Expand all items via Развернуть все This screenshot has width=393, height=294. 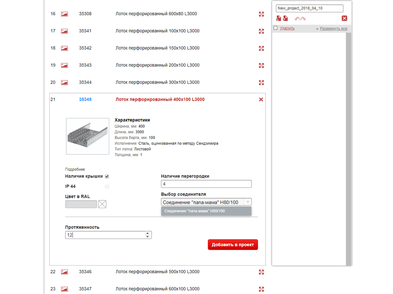point(333,28)
